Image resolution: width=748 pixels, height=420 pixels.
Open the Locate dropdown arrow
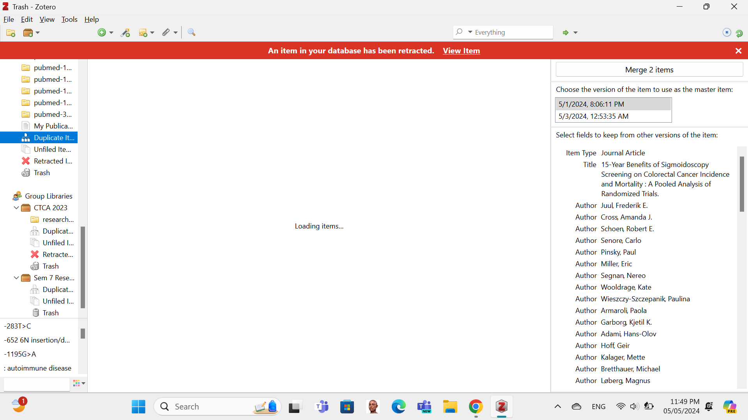click(575, 33)
